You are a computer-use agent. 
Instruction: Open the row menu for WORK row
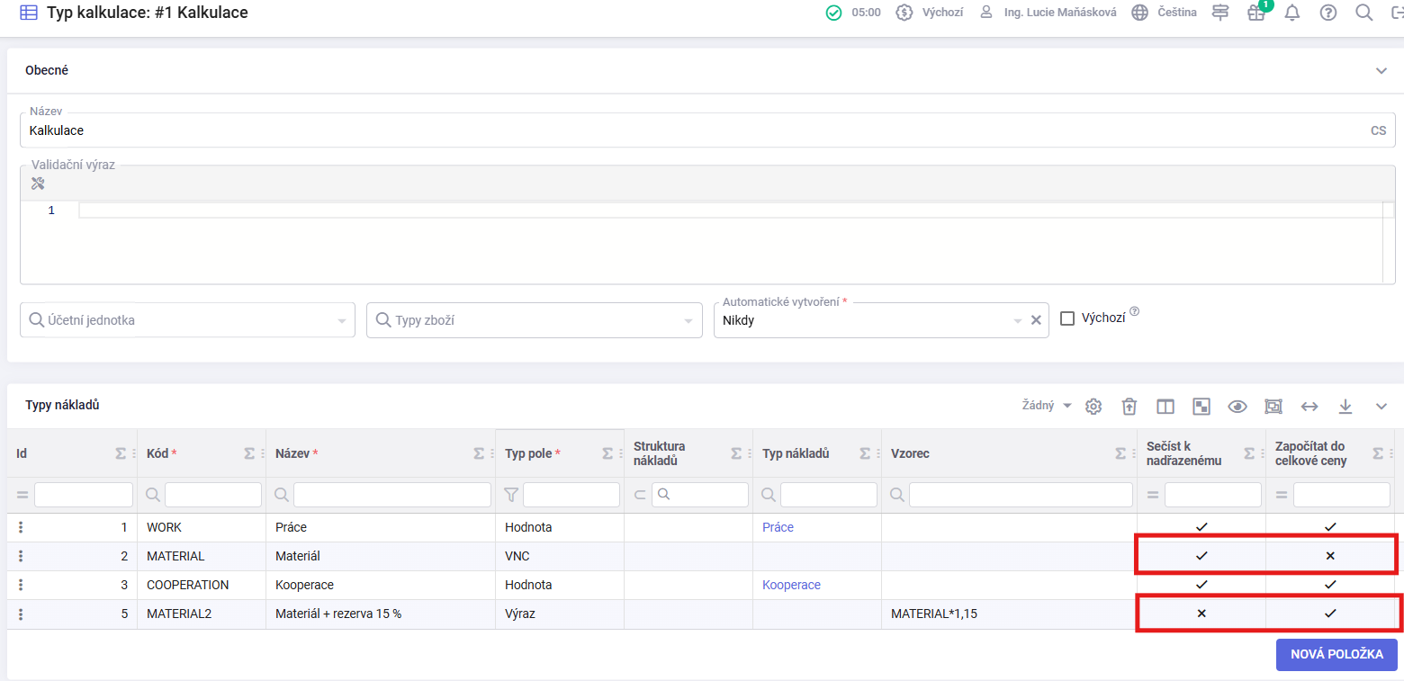point(21,527)
